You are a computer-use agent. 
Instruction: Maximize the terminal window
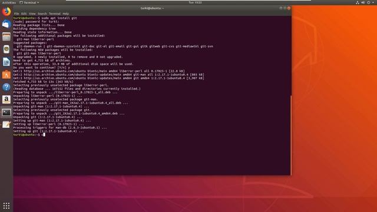click(x=285, y=8)
